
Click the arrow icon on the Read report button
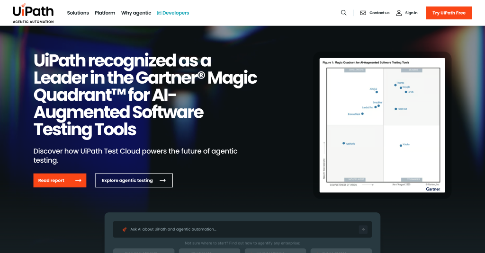coord(78,180)
